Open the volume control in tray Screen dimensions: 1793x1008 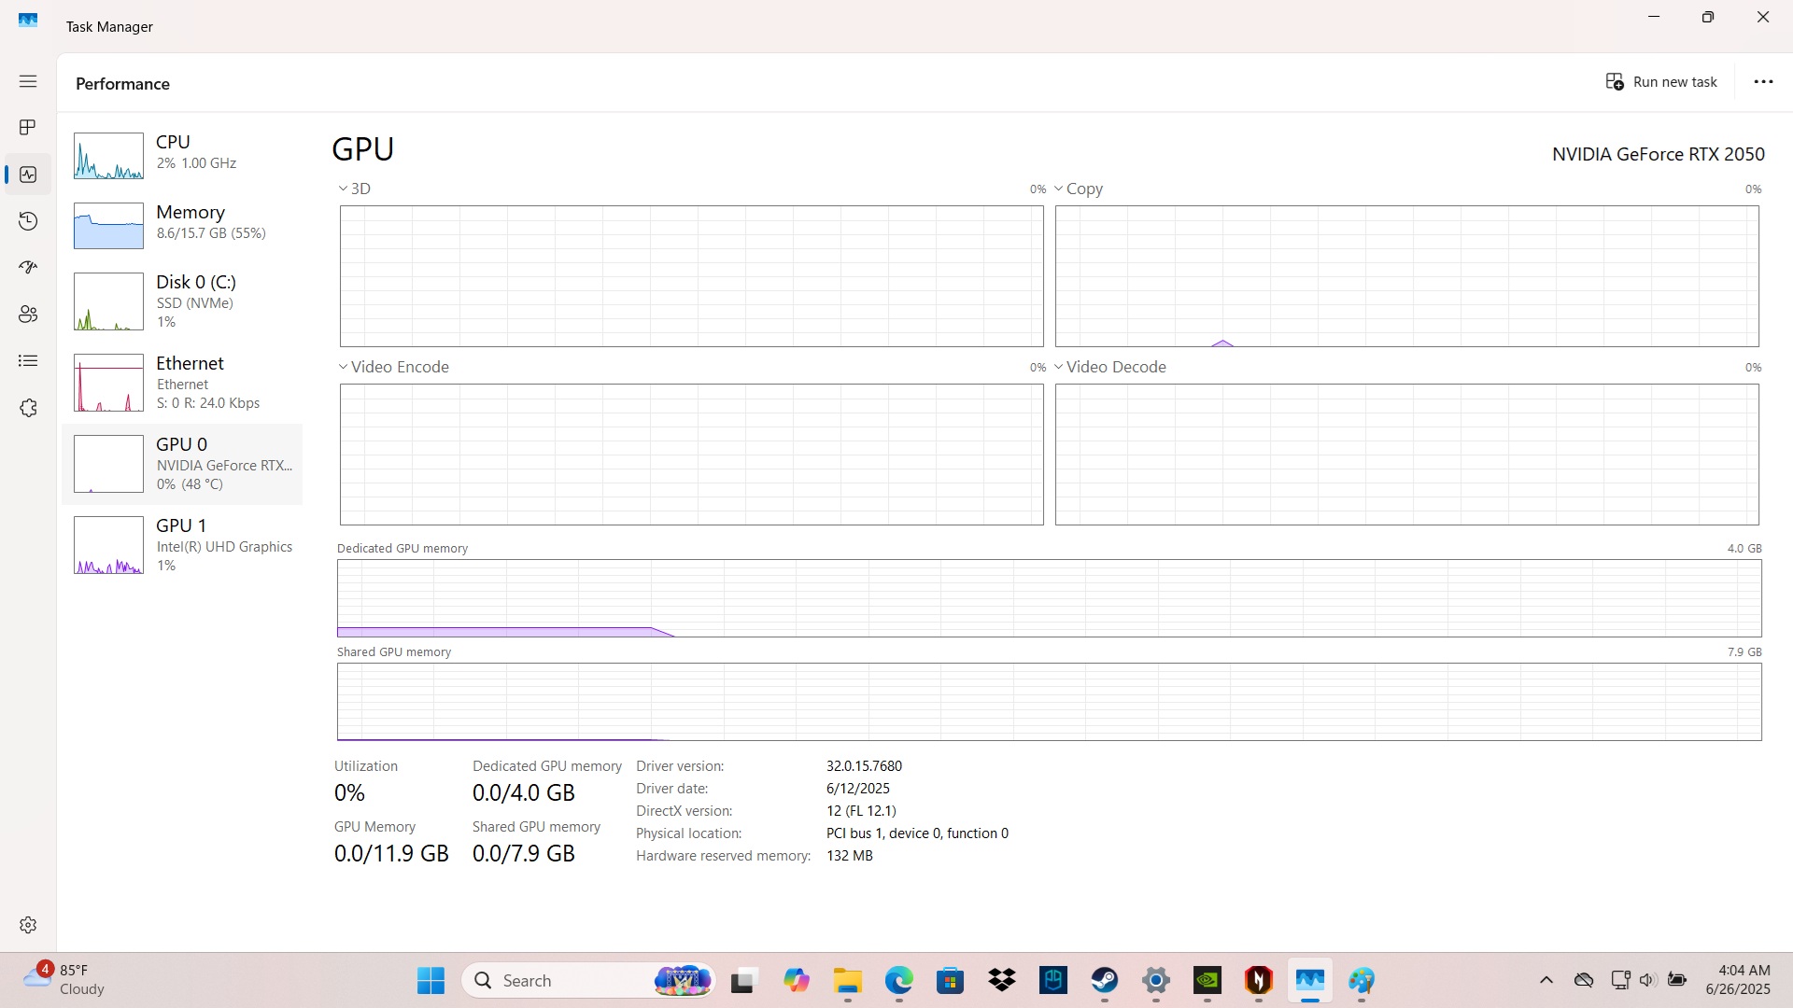coord(1647,980)
